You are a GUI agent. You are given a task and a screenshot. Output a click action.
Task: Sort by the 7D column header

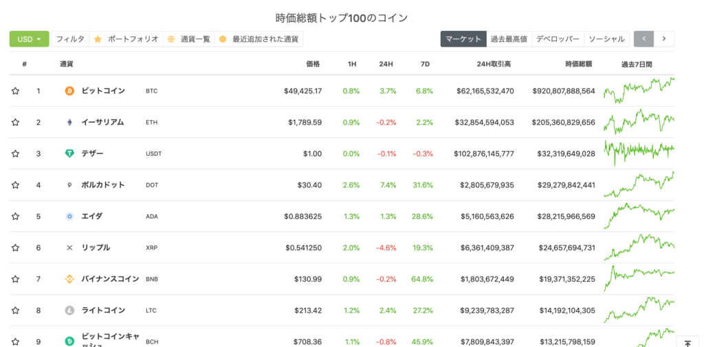[425, 64]
